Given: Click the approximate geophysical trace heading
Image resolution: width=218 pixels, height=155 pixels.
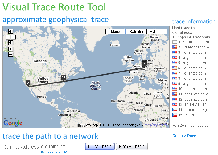Looking at the screenshot, I should 56,20.
